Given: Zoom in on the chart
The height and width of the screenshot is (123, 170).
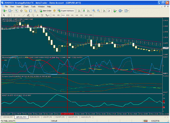Looking at the screenshot, I should pyautogui.click(x=94, y=11).
